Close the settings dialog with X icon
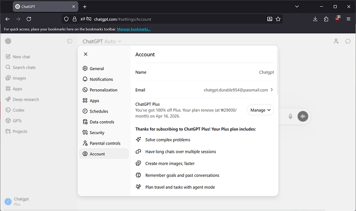Viewport: 356px width, 211px height. pyautogui.click(x=86, y=54)
